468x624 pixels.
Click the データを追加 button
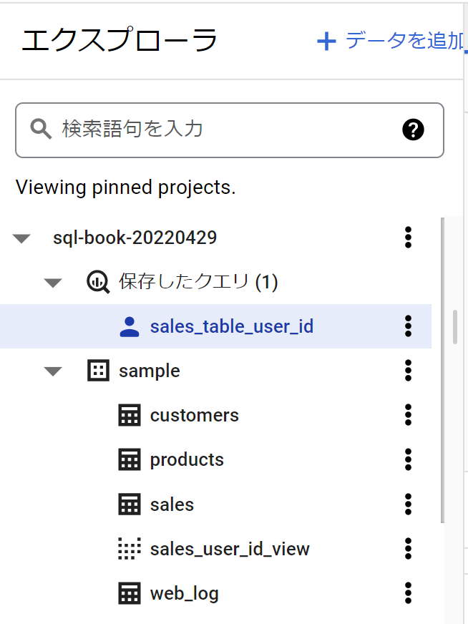click(391, 41)
